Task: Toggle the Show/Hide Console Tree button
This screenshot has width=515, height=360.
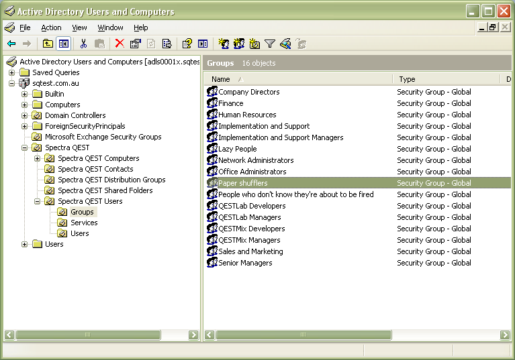Action: (64, 44)
